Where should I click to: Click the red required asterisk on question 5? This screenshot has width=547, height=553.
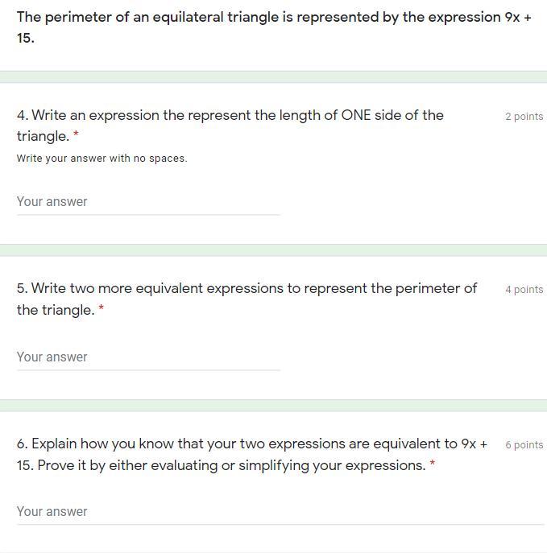click(x=102, y=310)
